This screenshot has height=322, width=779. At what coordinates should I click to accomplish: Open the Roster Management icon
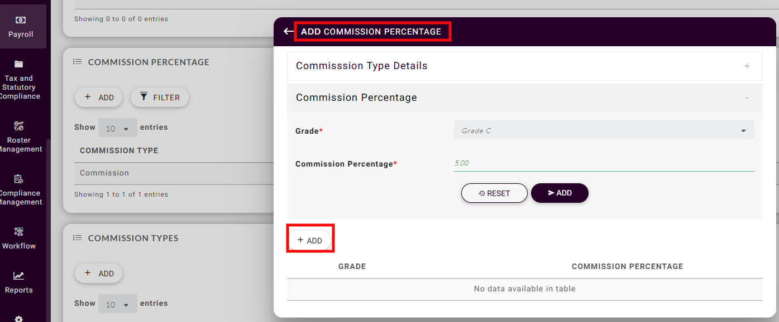coord(19,126)
